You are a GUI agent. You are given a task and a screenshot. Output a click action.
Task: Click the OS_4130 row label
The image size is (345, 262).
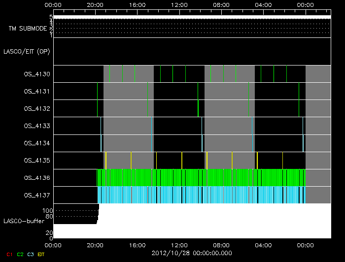pos(37,74)
